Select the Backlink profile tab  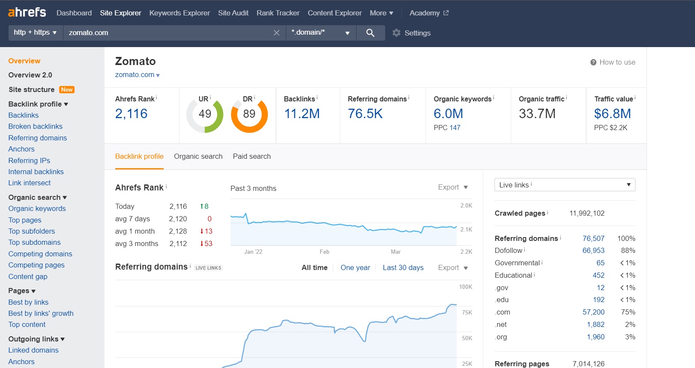tap(139, 156)
